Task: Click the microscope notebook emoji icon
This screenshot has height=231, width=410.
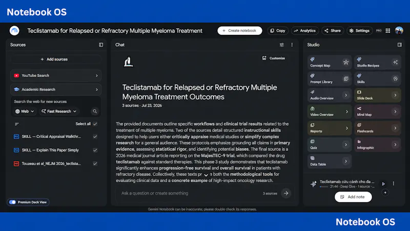Action: 129,62
